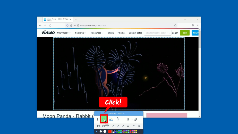Click the blue New video button
238x134 pixels.
195,33
